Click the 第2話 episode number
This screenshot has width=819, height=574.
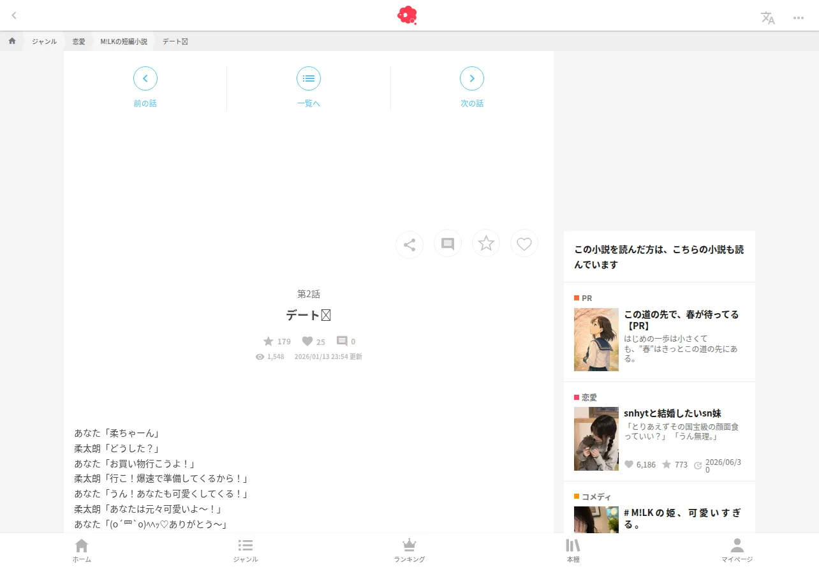(309, 294)
